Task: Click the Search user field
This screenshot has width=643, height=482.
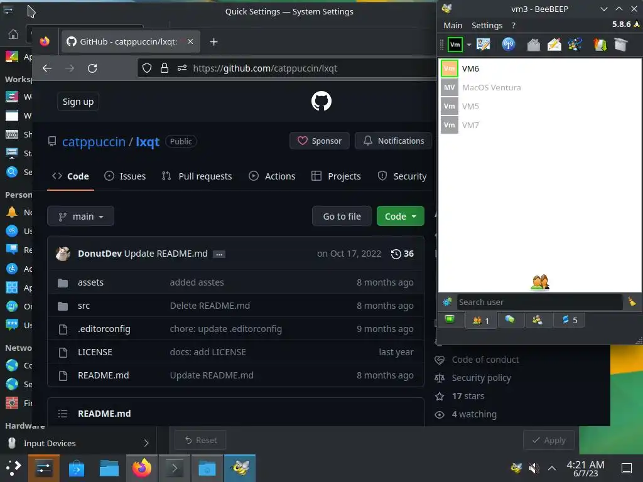Action: (x=539, y=302)
